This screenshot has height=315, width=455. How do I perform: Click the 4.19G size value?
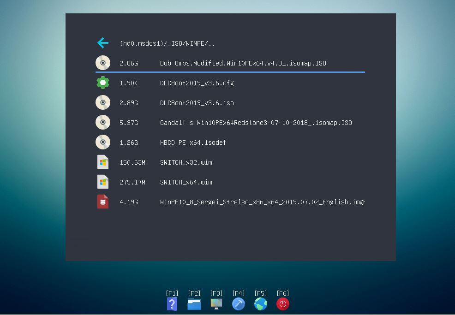129,202
